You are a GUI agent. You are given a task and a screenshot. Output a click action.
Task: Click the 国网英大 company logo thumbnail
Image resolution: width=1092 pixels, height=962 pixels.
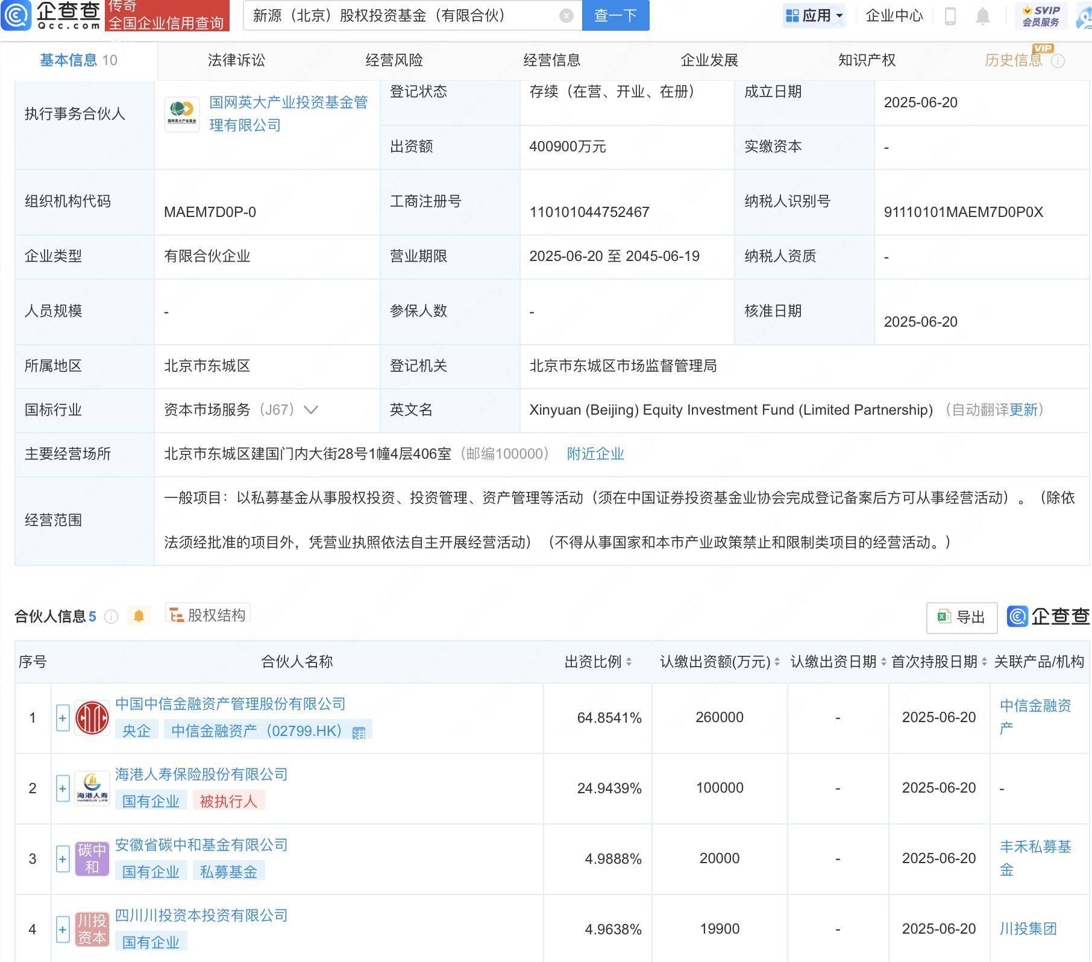click(182, 114)
